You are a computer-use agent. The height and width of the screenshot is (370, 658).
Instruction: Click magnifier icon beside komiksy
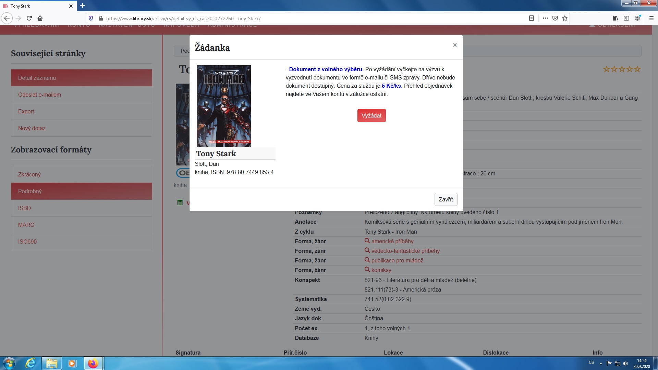coord(367,270)
